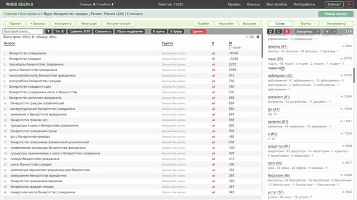
Task: Open the Минусация tab
Action: point(89,23)
